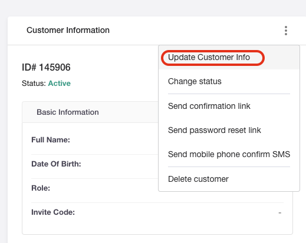
Task: Click the Customer Information header title
Action: click(x=68, y=30)
